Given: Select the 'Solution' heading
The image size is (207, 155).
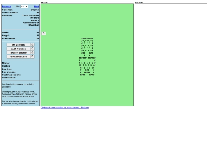Looking at the screenshot, I should click(139, 3).
